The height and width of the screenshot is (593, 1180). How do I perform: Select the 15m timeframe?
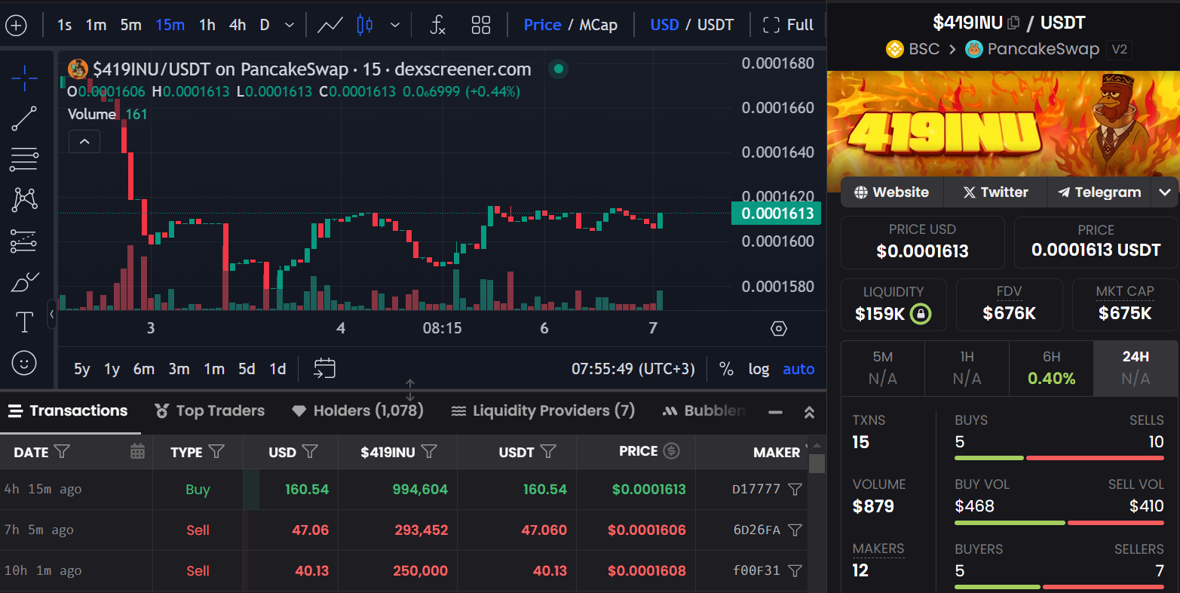click(170, 25)
